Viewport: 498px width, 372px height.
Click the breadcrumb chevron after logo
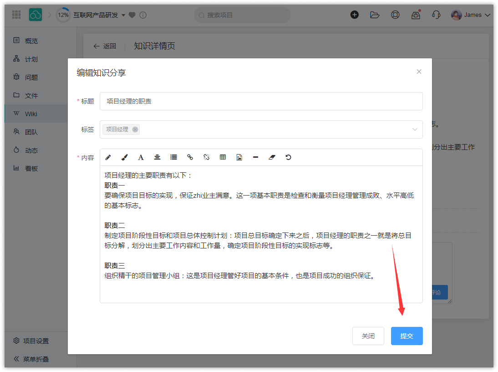[50, 15]
